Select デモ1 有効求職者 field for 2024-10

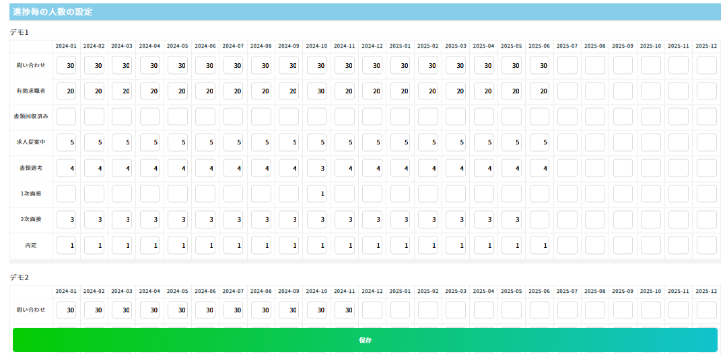tap(317, 91)
